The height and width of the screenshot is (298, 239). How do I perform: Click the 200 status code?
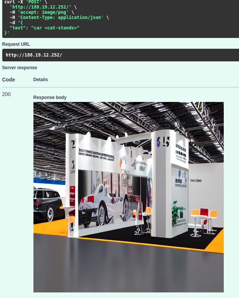(x=6, y=94)
